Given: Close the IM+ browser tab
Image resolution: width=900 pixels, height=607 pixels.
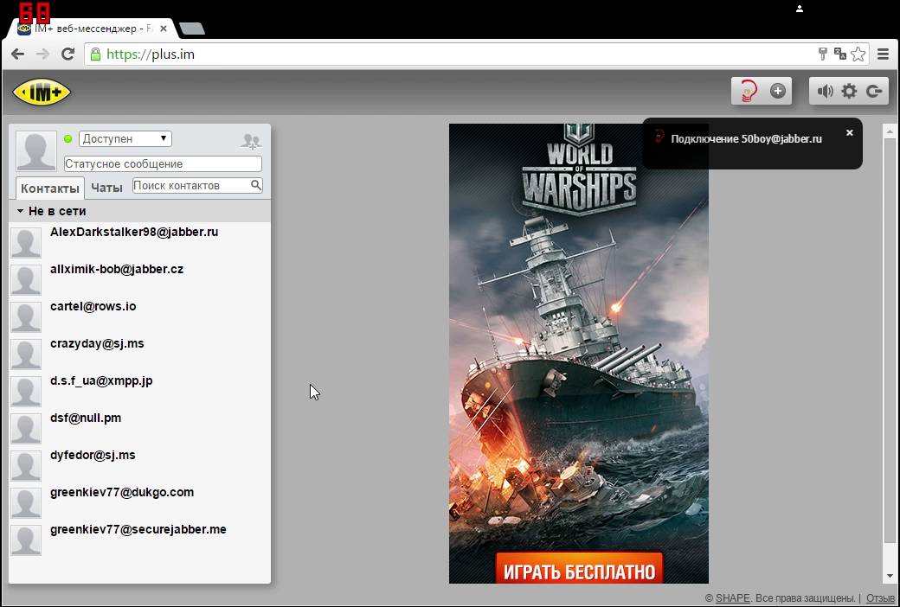Looking at the screenshot, I should pyautogui.click(x=163, y=29).
